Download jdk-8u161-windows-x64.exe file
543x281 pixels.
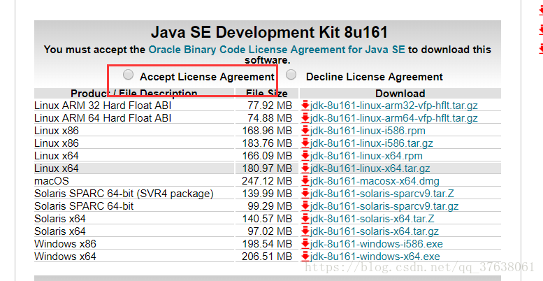375,257
